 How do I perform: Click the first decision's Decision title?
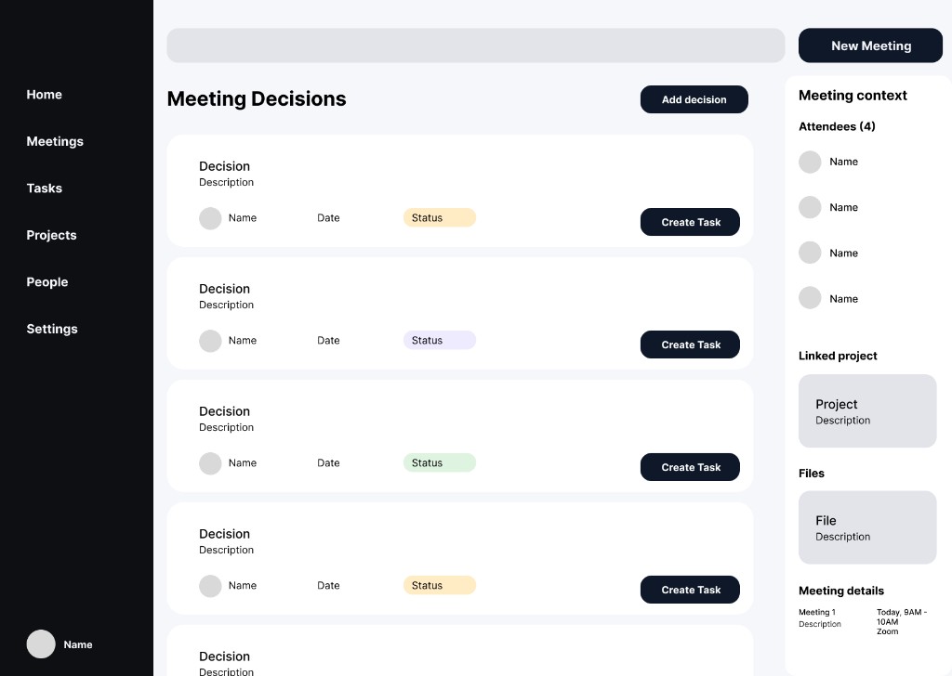[x=225, y=166]
